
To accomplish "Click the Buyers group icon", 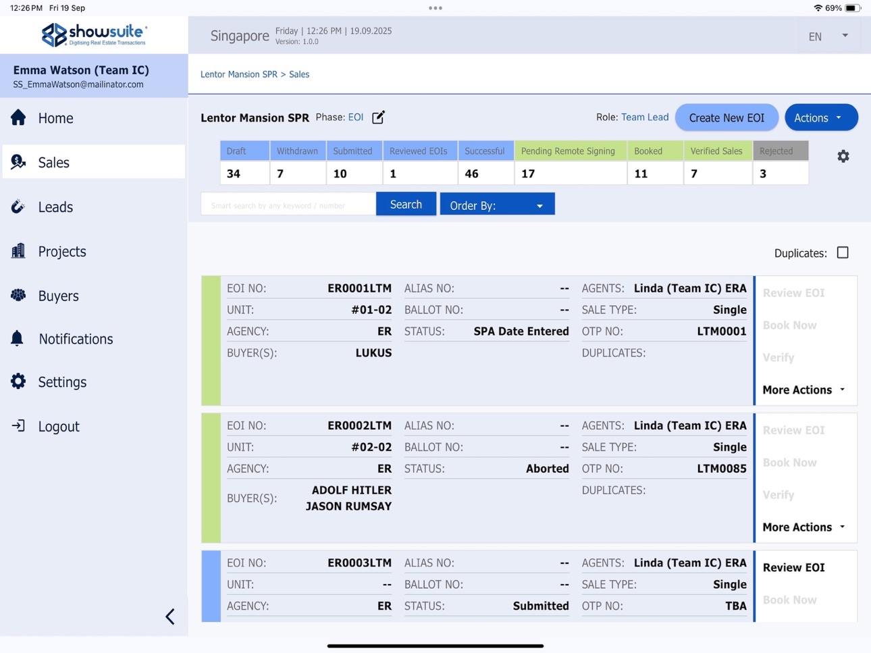I will point(18,295).
